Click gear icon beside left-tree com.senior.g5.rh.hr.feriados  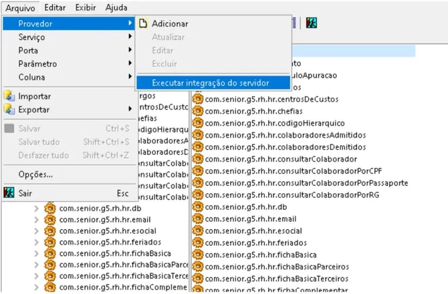(x=49, y=242)
